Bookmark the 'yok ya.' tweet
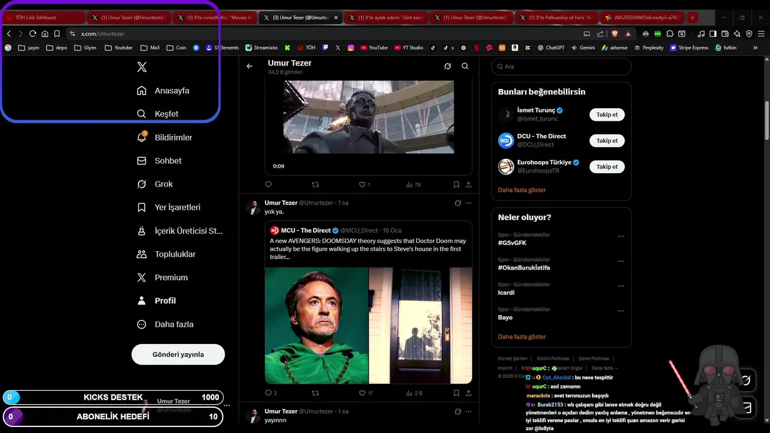The height and width of the screenshot is (433, 770). coord(457,393)
